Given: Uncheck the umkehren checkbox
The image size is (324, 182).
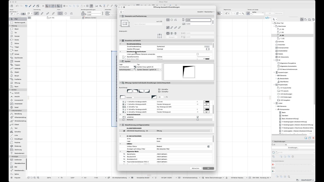Looking at the screenshot, I should coord(198,117).
